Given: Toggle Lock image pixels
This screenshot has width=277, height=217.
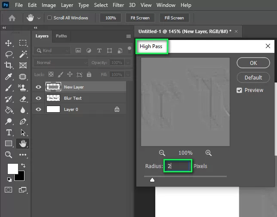Looking at the screenshot, I should coord(60,74).
